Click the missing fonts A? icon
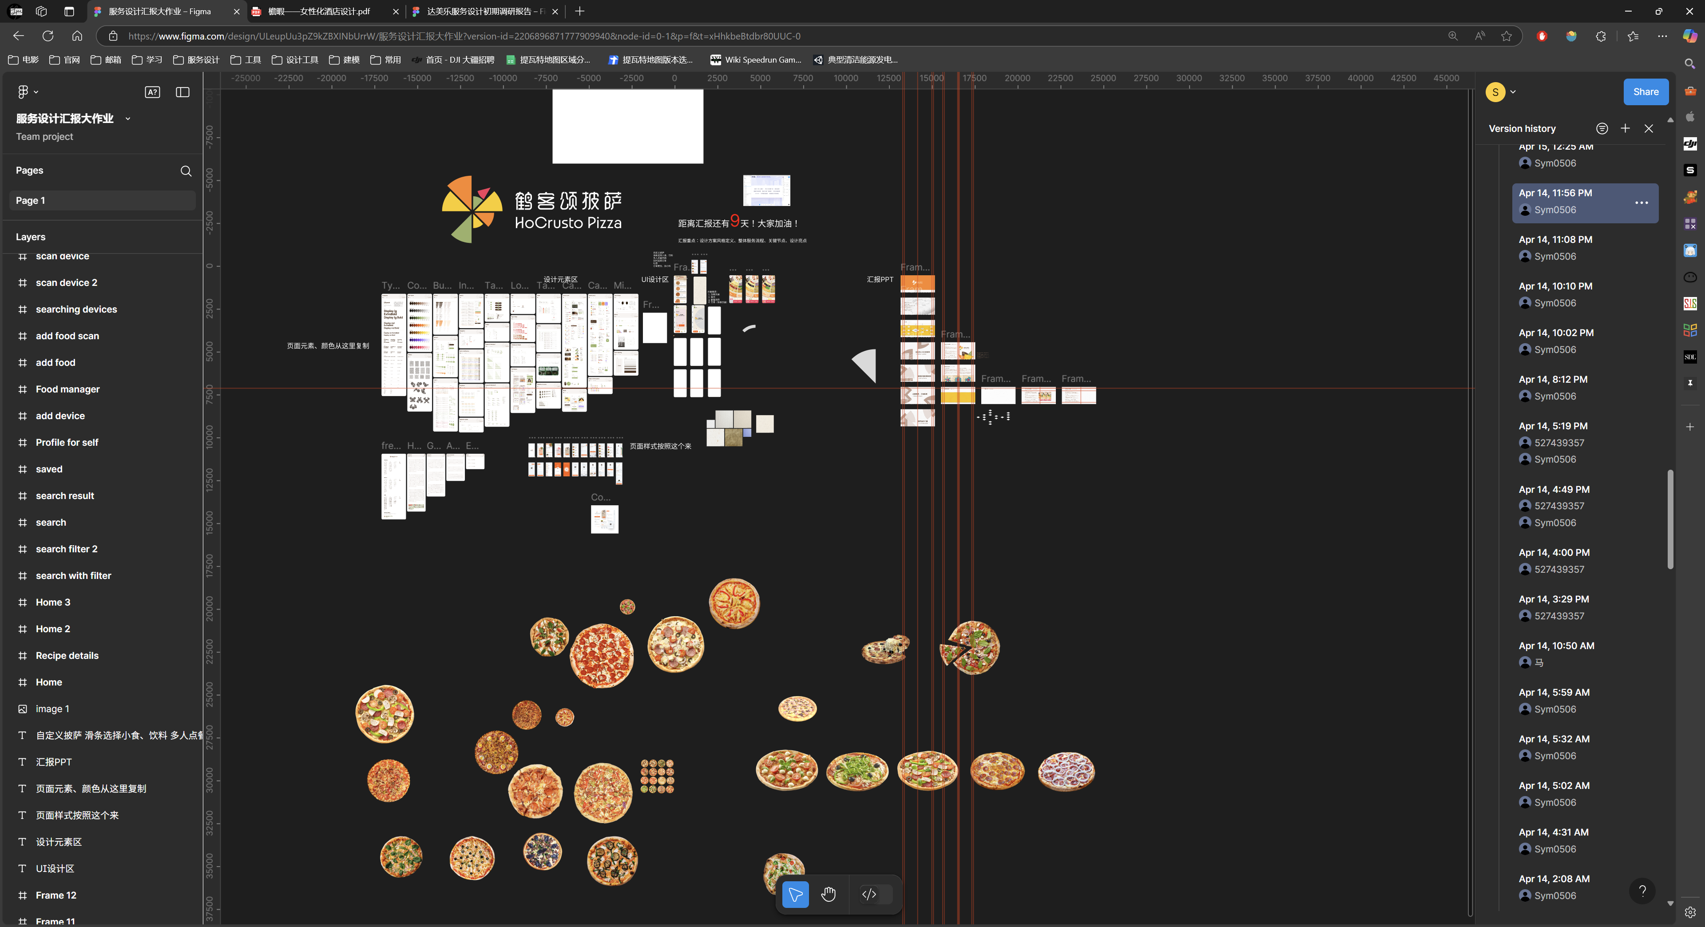This screenshot has width=1705, height=927. pos(152,92)
